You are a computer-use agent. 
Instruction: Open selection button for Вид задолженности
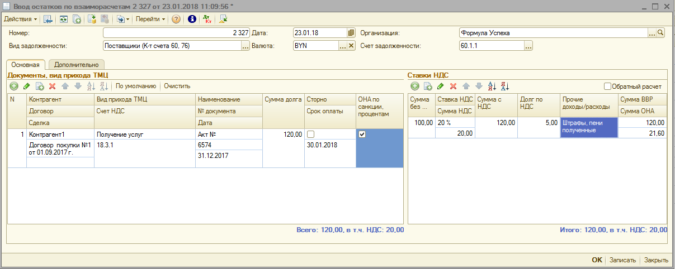pos(245,46)
